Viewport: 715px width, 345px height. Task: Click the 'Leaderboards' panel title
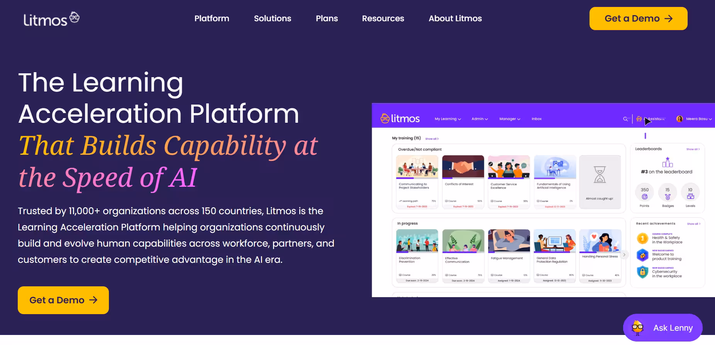[x=649, y=149]
